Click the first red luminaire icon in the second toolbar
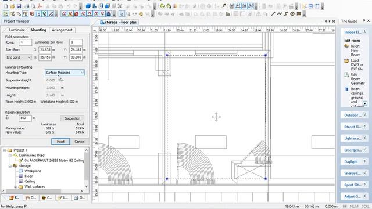 pos(64,14)
